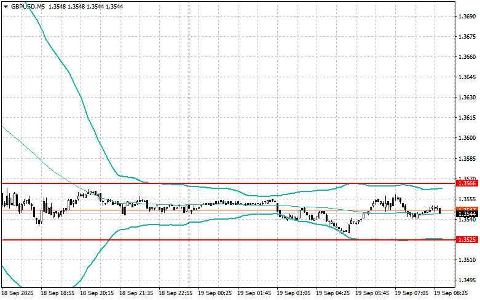The image size is (480, 300).
Task: Click the 18 Sep 21:35 time label
Action: click(x=136, y=293)
